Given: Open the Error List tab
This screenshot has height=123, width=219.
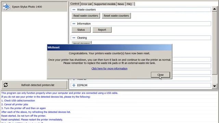Looking at the screenshot, I should [x=87, y=4].
